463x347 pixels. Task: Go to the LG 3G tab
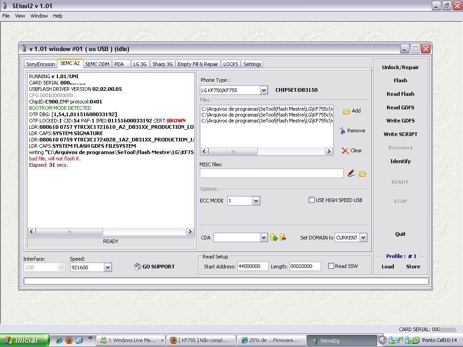140,64
